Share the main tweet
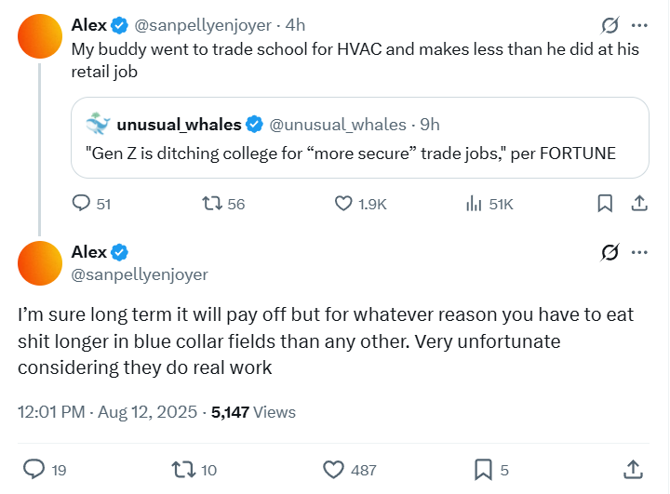This screenshot has width=670, height=494. tap(633, 470)
